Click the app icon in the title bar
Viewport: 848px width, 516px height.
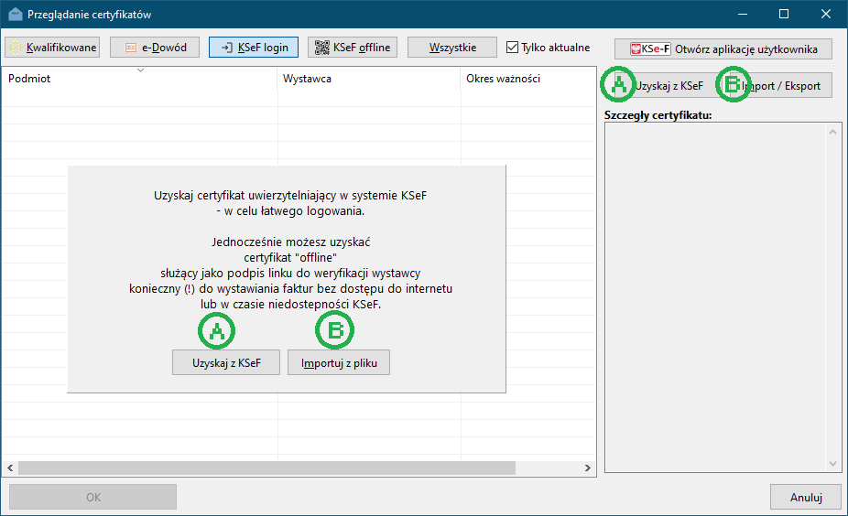[14, 15]
